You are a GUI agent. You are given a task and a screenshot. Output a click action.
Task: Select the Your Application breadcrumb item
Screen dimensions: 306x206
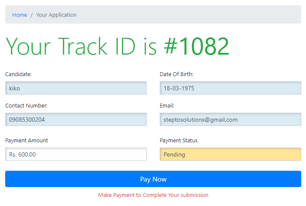[x=56, y=15]
